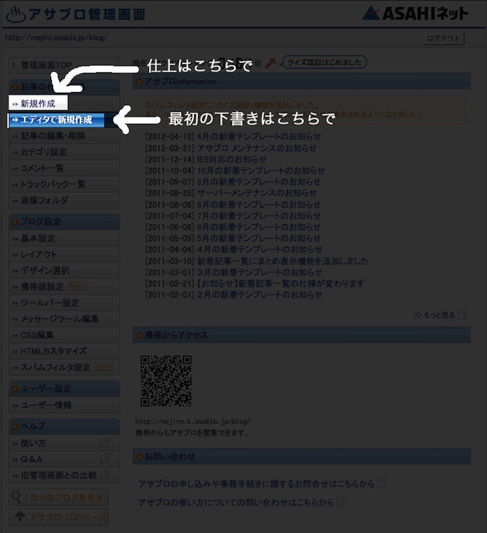Image resolution: width=487 pixels, height=533 pixels.
Task: Open デザイン選択 menu item
Action: point(65,270)
